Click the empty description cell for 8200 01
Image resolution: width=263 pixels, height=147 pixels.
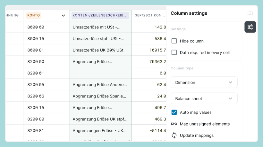(100, 73)
